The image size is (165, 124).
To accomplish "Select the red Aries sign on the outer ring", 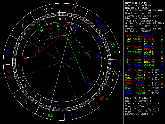I will coord(73,9).
